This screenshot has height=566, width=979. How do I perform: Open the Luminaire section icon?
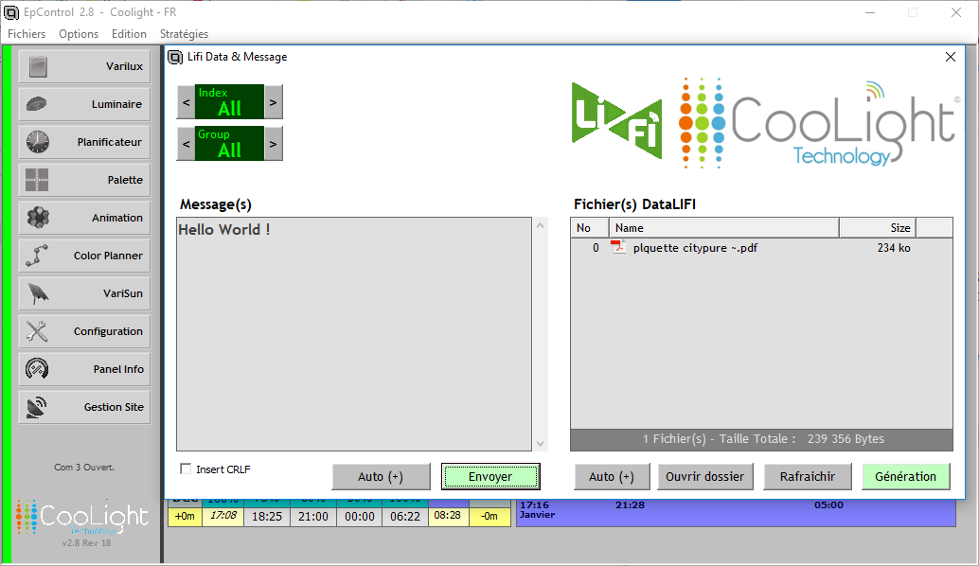37,104
